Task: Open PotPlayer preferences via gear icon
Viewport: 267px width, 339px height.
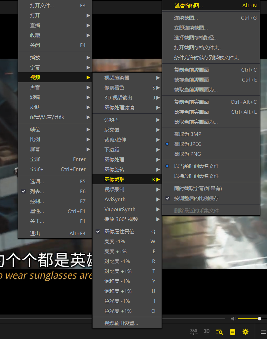Action: (245, 331)
